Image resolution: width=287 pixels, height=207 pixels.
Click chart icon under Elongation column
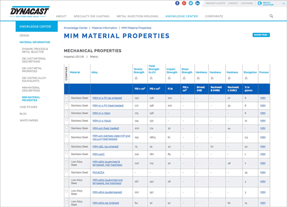246,78
